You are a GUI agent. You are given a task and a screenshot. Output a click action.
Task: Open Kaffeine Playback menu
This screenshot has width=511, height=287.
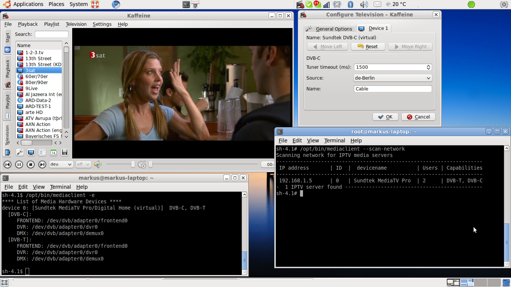(28, 24)
